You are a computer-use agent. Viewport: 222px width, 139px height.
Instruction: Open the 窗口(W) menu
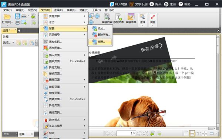tap(110, 10)
